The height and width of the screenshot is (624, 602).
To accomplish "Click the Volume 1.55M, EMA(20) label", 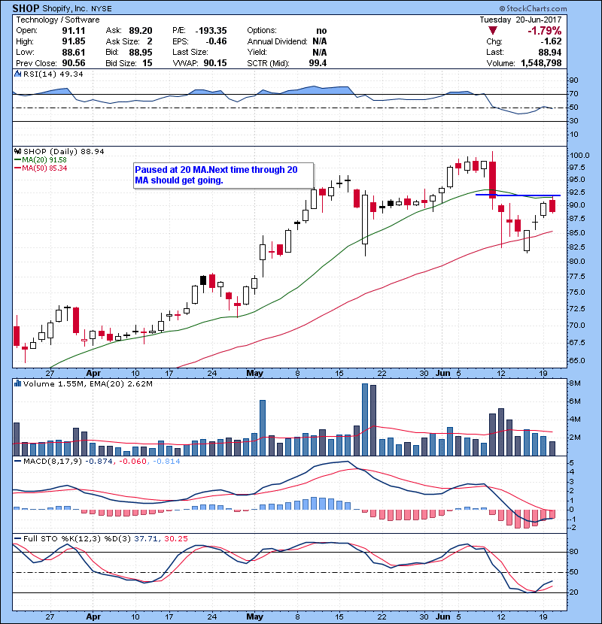I will coord(87,383).
